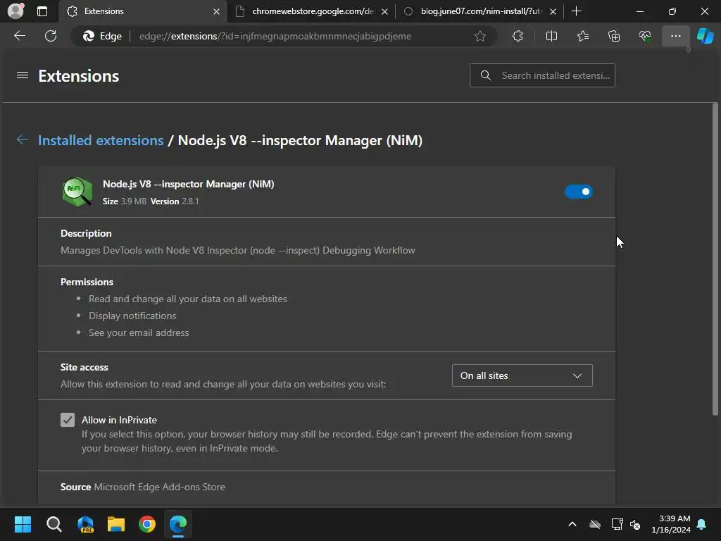The image size is (721, 541).
Task: Open the Edge profile avatar
Action: click(16, 11)
